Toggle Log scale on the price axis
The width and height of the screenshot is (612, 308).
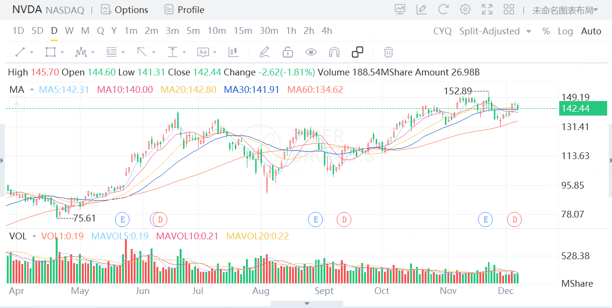(565, 31)
